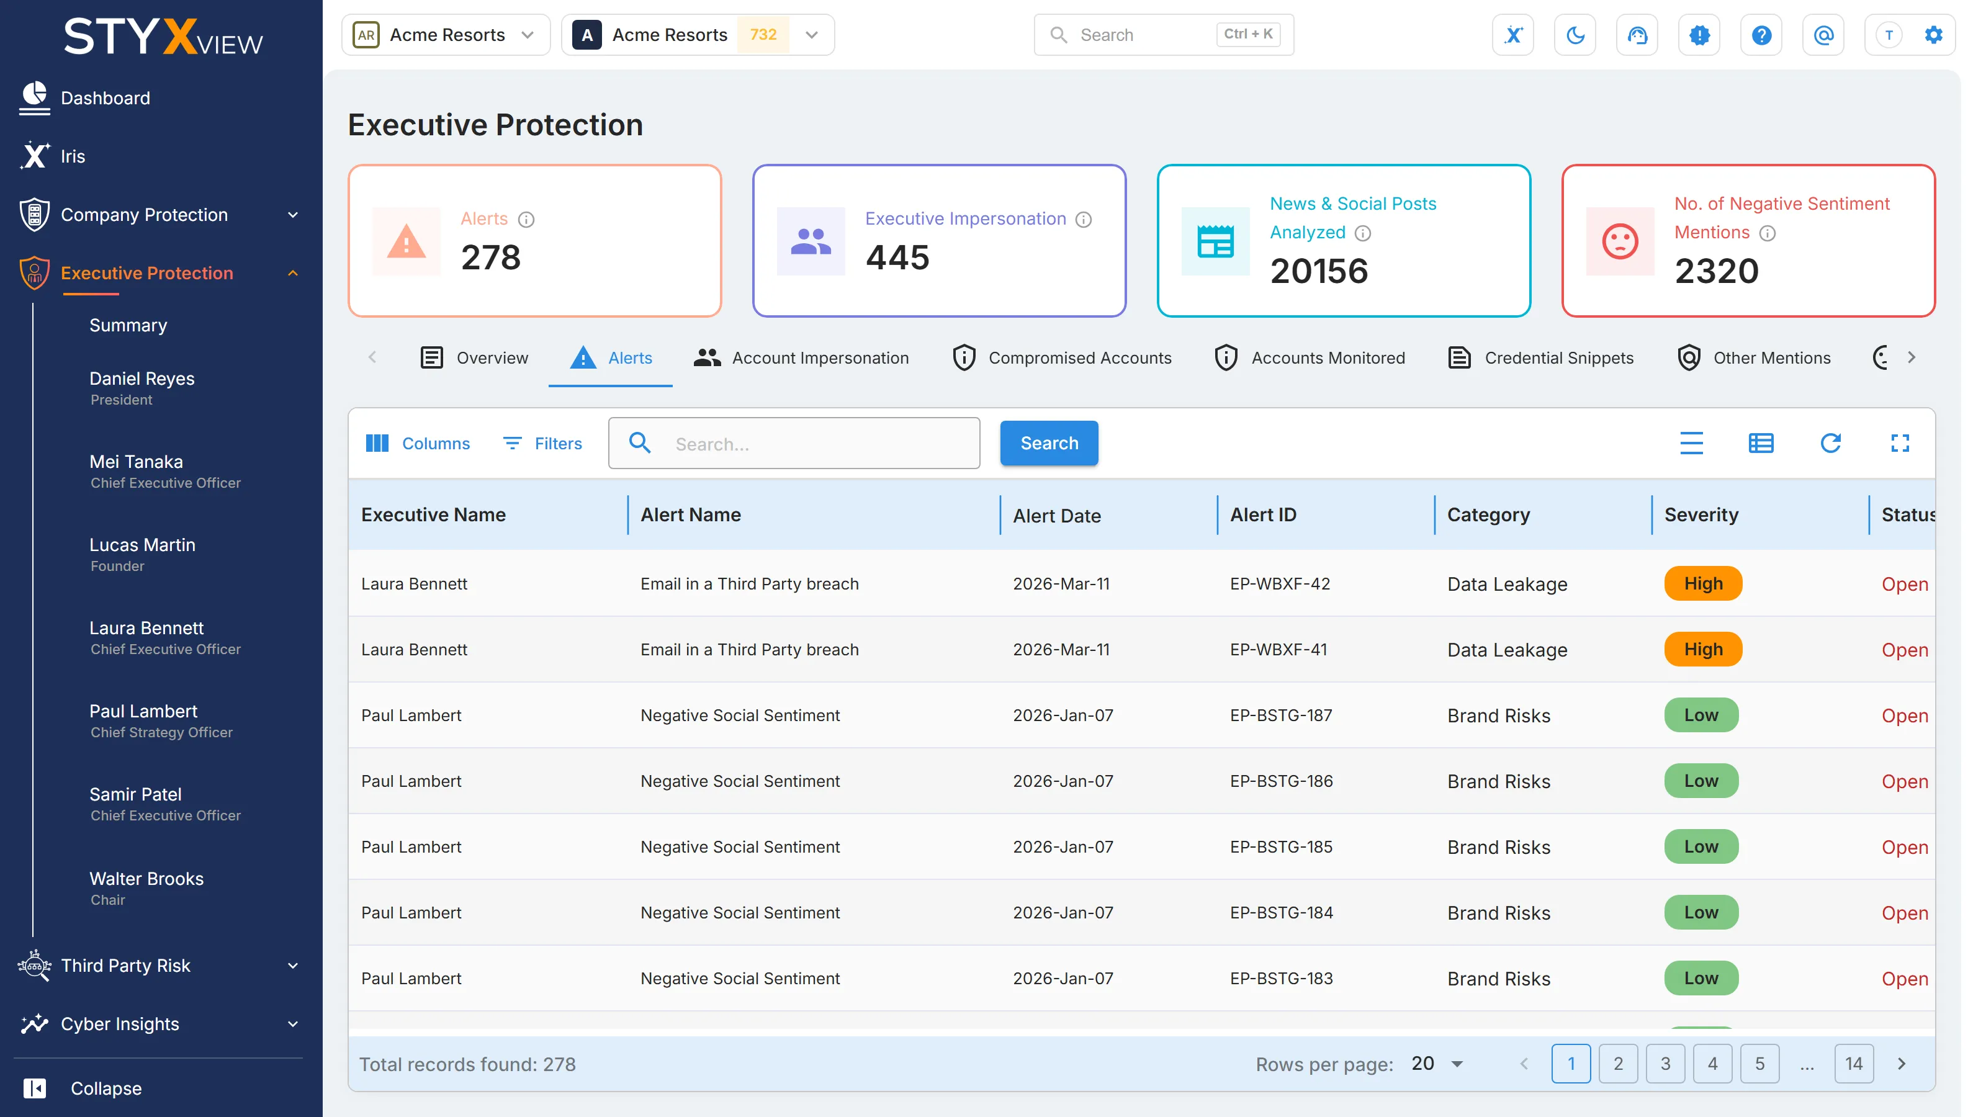Refresh the alerts table
This screenshot has height=1117, width=1986.
(1830, 443)
